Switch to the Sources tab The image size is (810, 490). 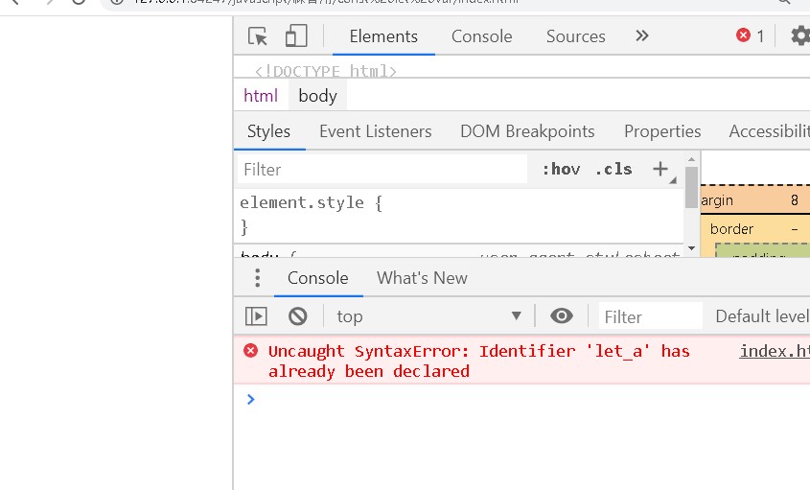click(575, 36)
